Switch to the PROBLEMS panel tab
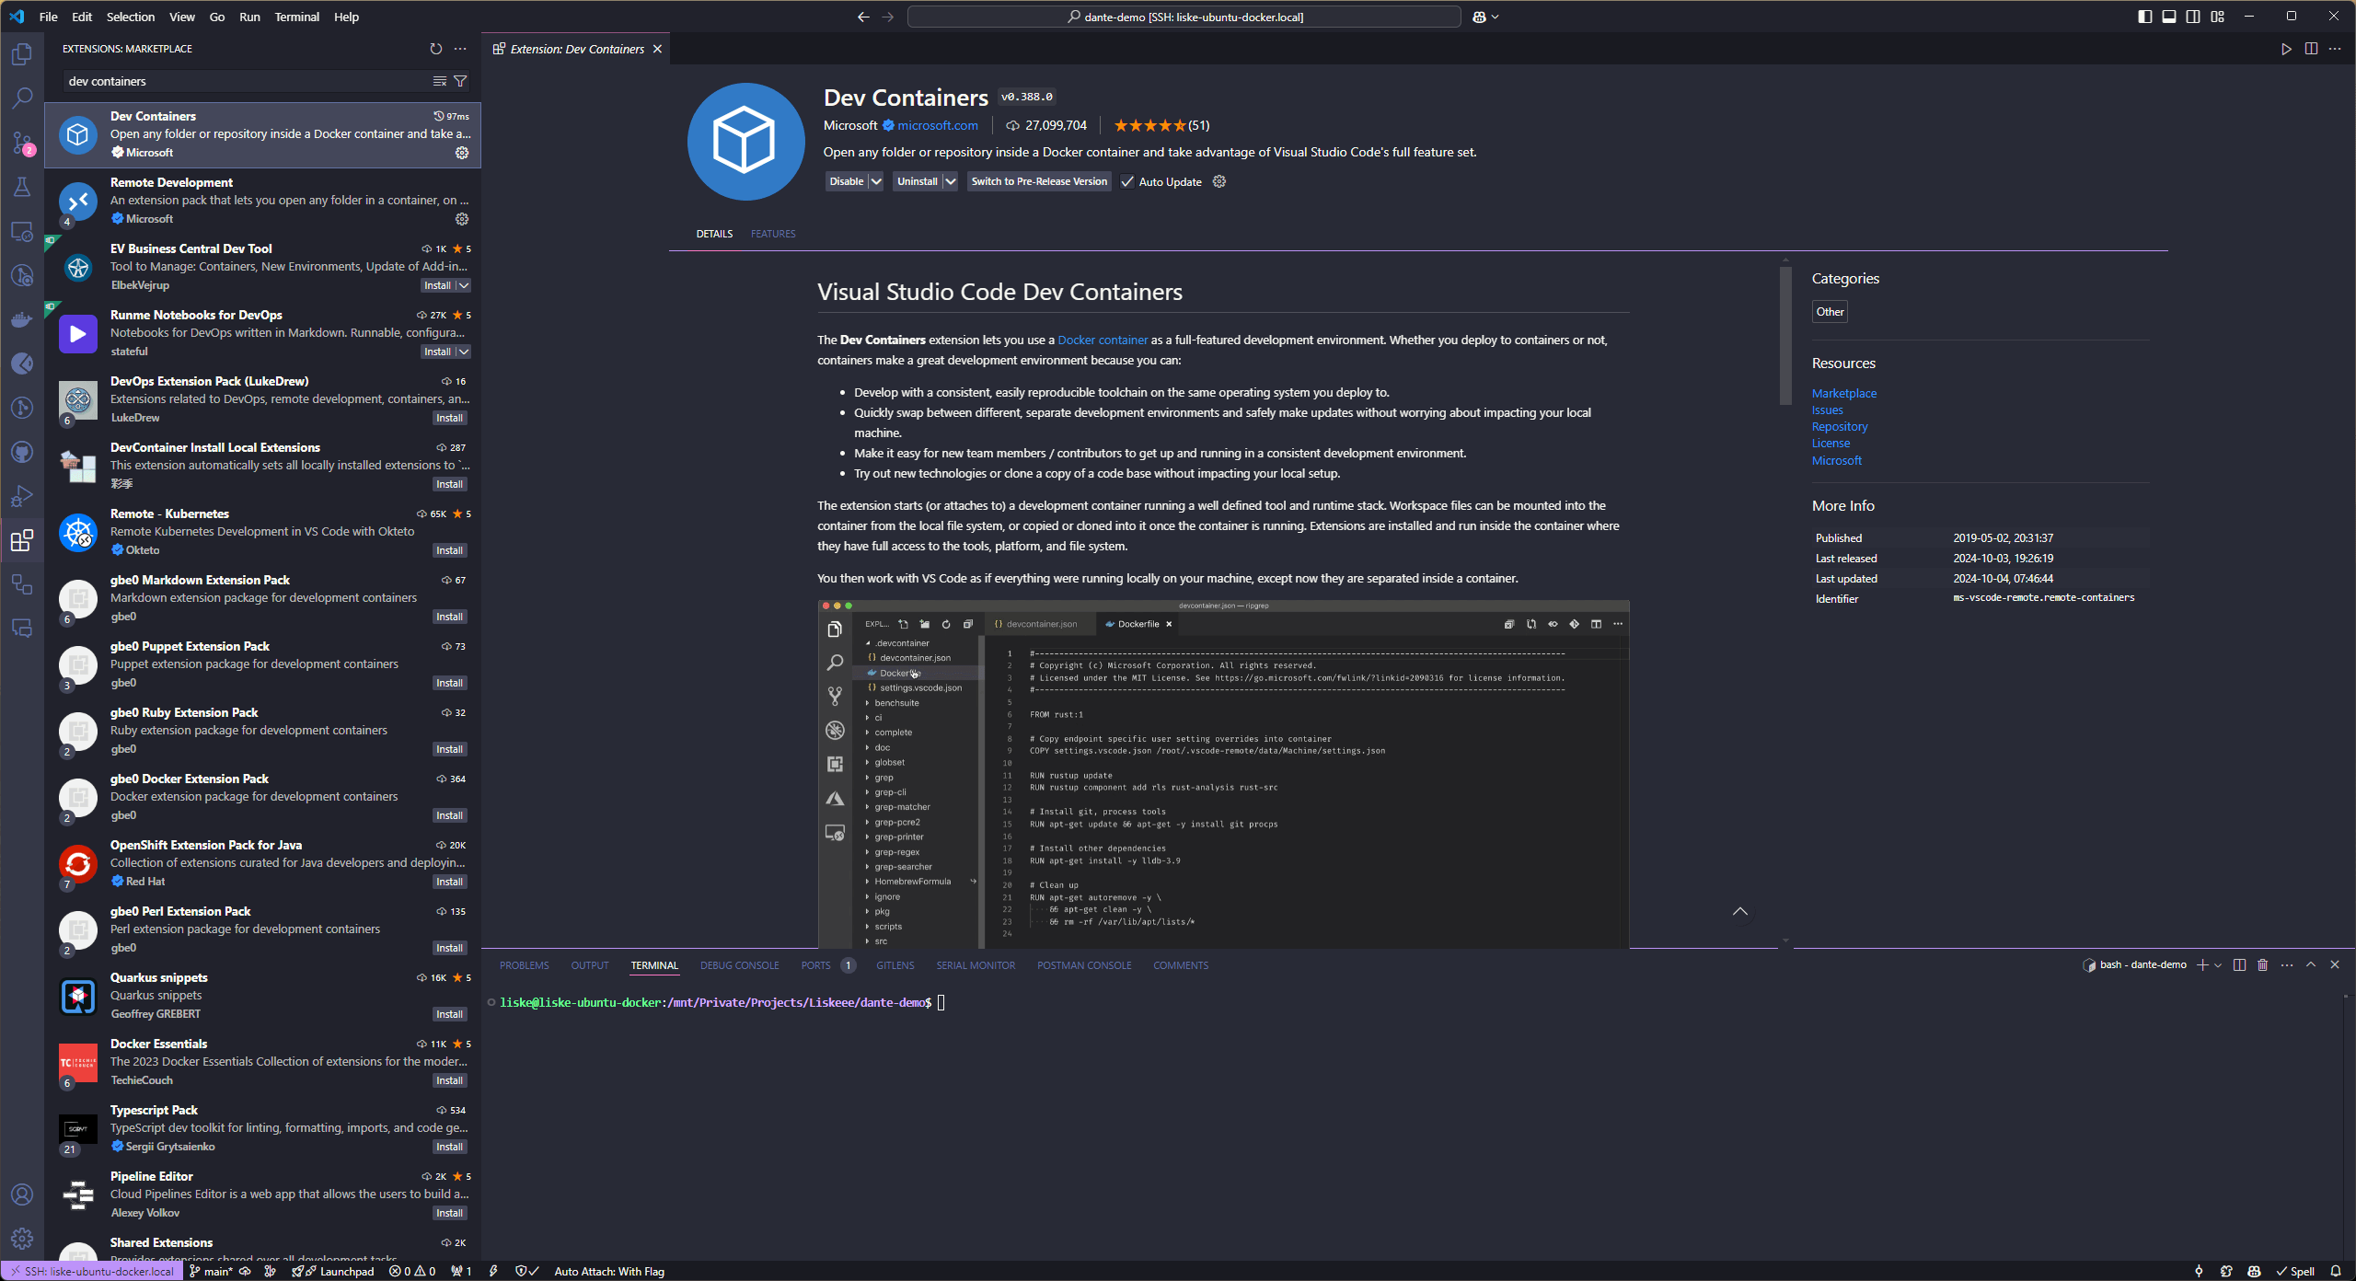This screenshot has width=2356, height=1281. [x=524, y=965]
